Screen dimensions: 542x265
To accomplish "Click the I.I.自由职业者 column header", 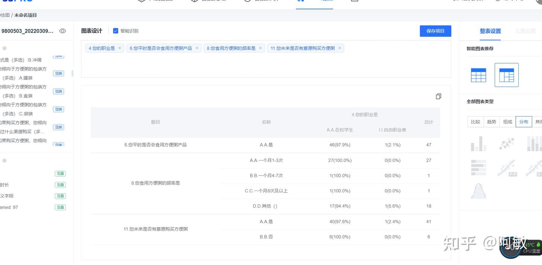I will (x=393, y=130).
